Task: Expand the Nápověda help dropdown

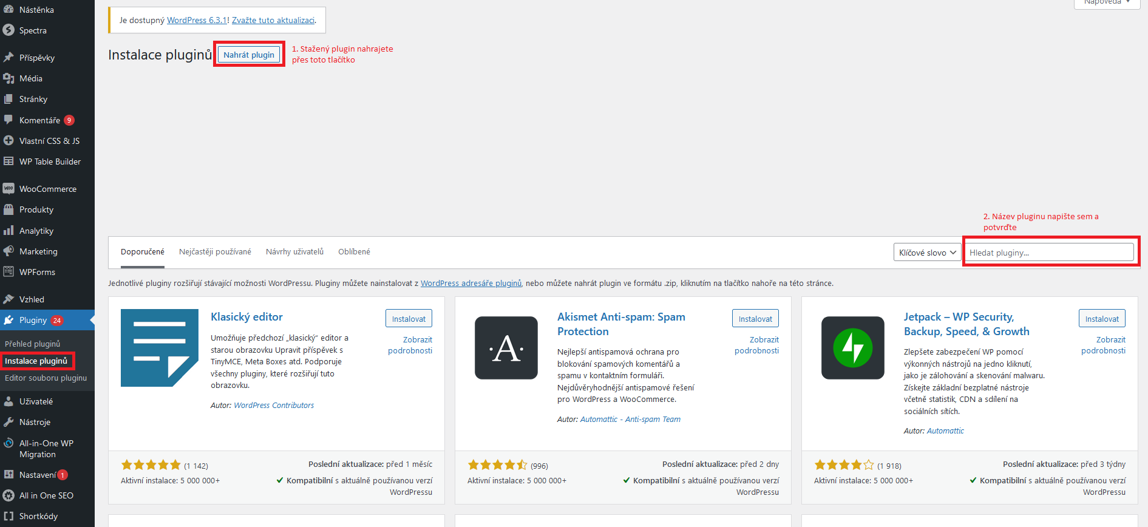Action: click(1107, 2)
